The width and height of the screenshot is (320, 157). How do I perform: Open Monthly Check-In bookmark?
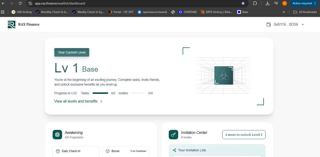click(52, 12)
